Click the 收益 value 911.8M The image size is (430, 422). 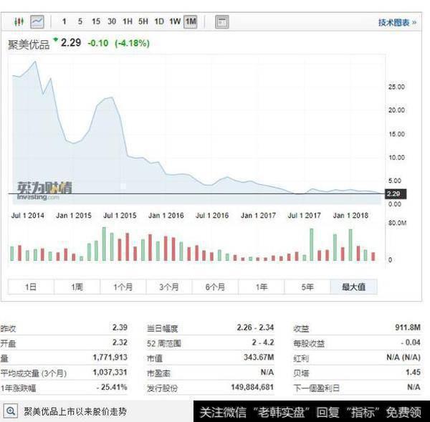[x=408, y=327]
